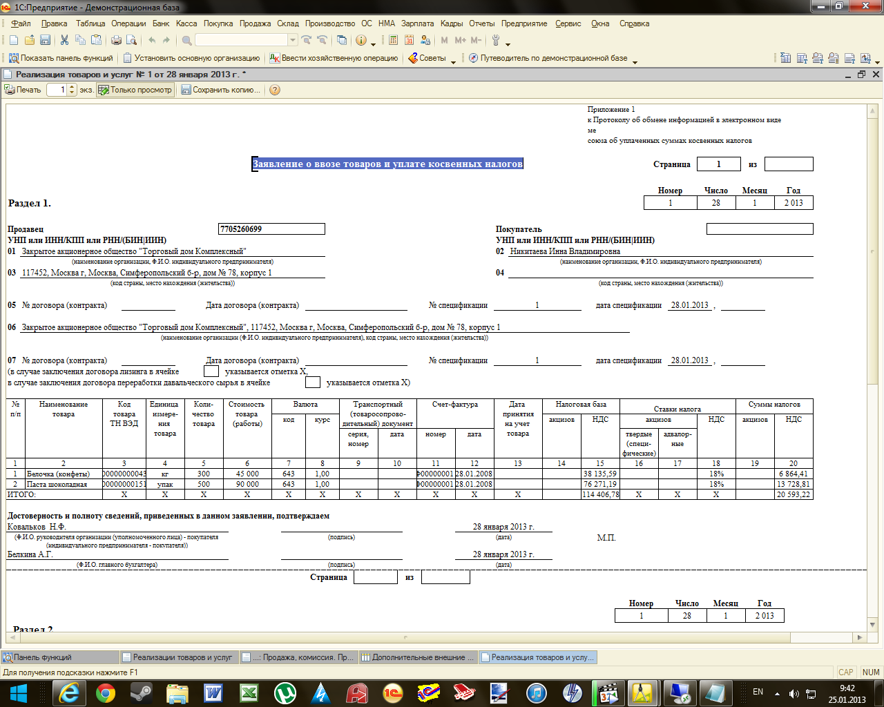884x707 pixels.
Task: Open print preview with the magnifier-page icon
Action: 131,40
